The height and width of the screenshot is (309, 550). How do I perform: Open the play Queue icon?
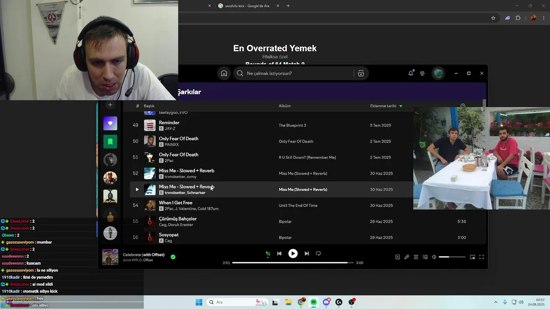pyautogui.click(x=416, y=257)
